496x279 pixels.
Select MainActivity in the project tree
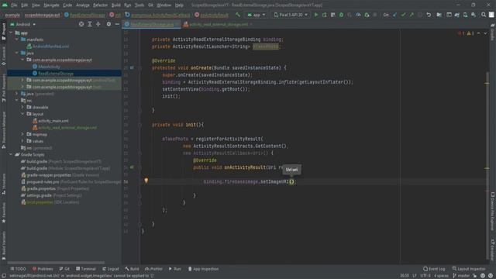click(49, 67)
